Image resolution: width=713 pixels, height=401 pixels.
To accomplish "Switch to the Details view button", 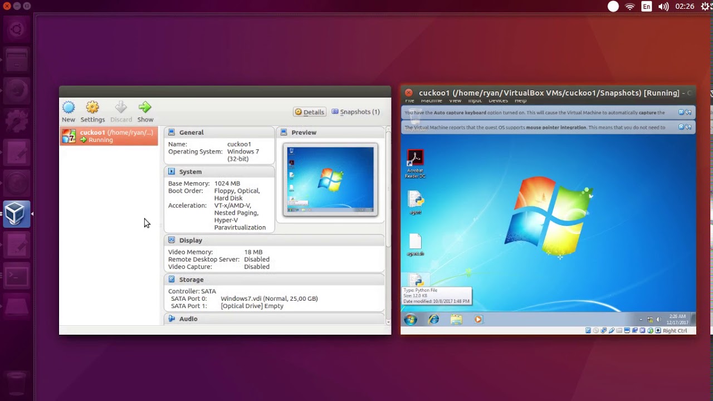I will point(309,112).
